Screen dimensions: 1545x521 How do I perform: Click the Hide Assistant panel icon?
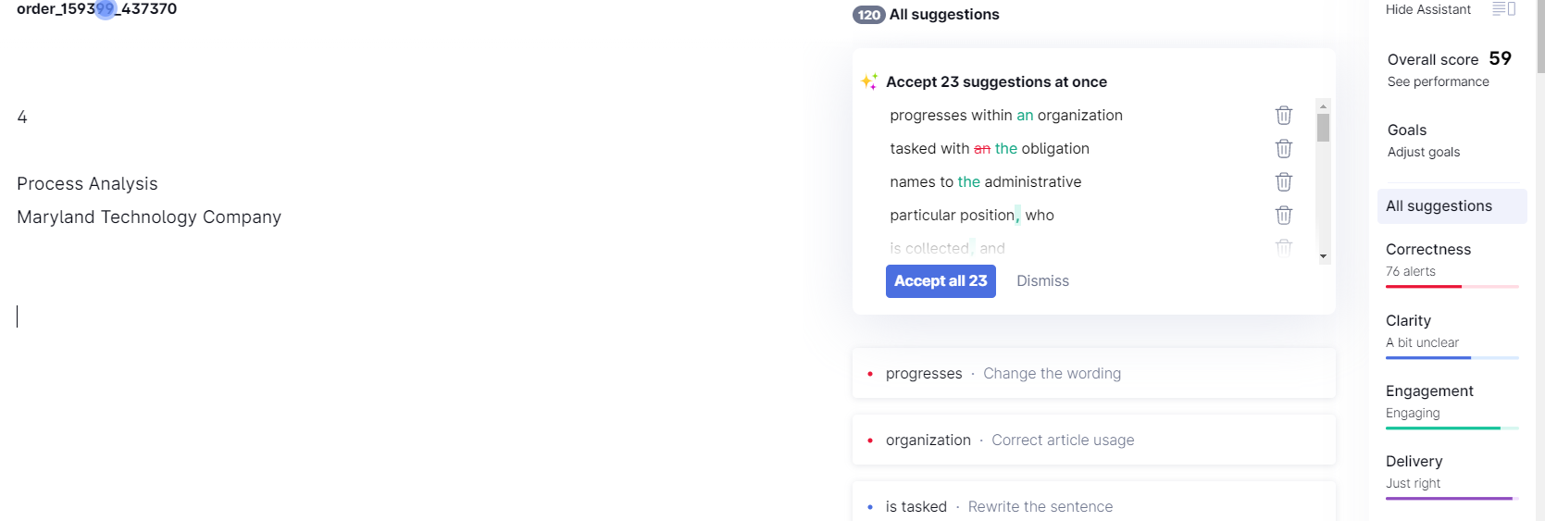(x=1503, y=9)
